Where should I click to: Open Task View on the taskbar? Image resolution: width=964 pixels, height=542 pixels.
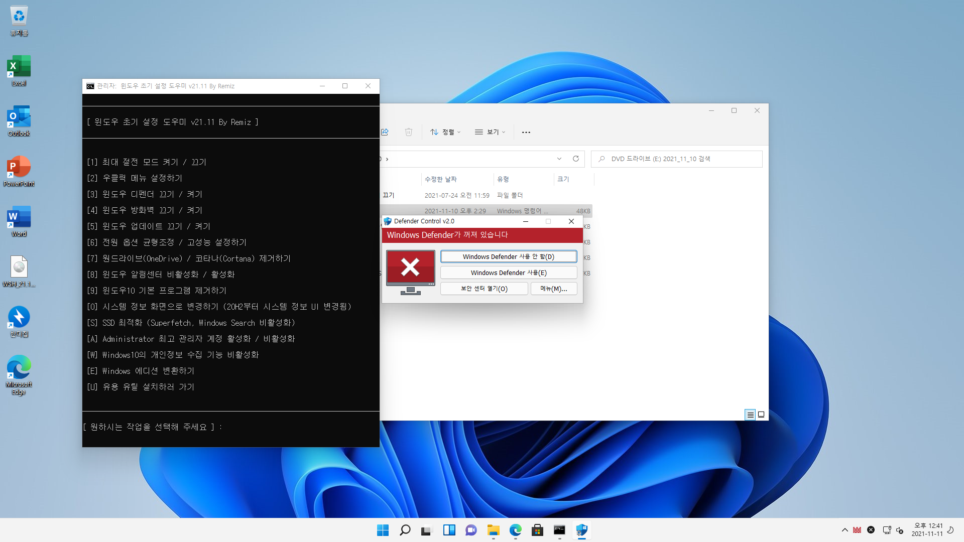point(427,530)
